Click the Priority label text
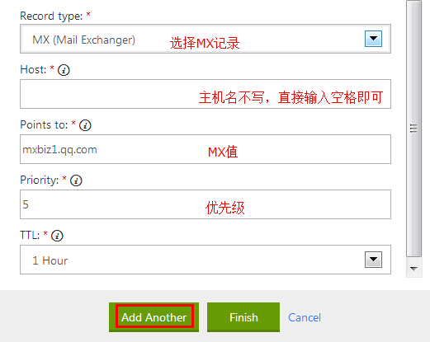 tap(40, 180)
